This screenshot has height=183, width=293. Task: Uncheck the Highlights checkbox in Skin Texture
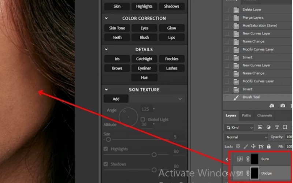pyautogui.click(x=106, y=149)
